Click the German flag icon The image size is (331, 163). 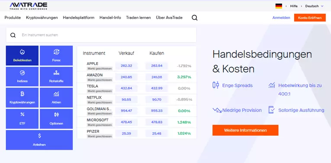(x=279, y=6)
